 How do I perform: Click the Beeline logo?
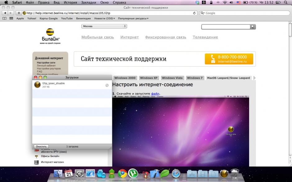50,36
